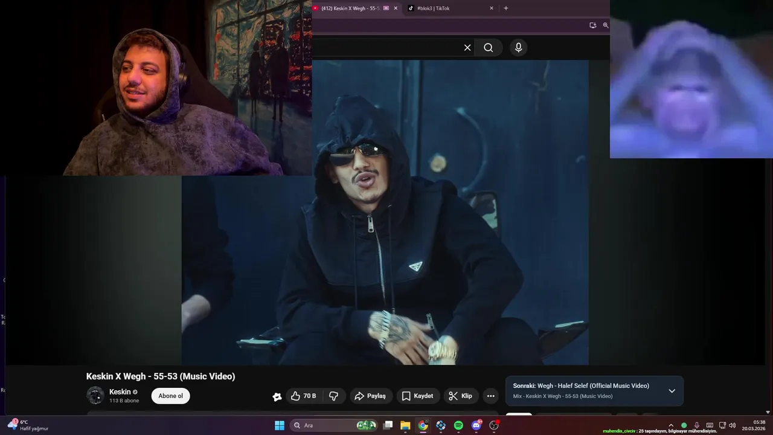Share the video via Paylaş
773x435 pixels.
[370, 396]
